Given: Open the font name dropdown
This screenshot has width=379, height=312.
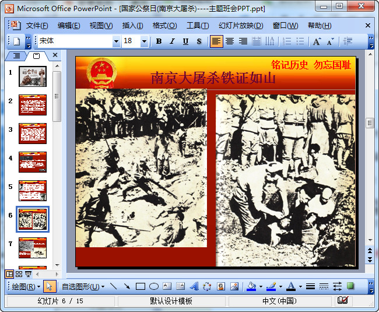Looking at the screenshot, I should 116,41.
